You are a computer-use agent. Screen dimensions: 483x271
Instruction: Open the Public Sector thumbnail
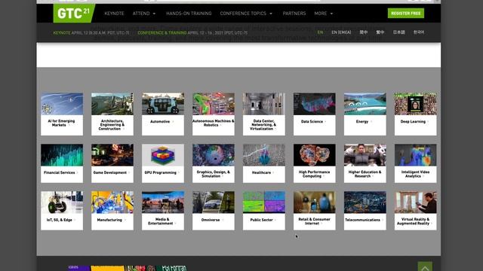coord(264,202)
